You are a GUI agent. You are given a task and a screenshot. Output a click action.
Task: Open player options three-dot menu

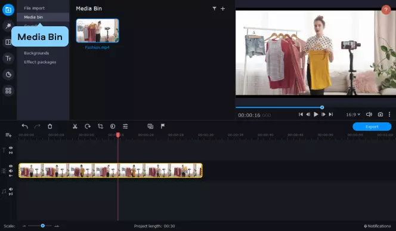tap(389, 115)
